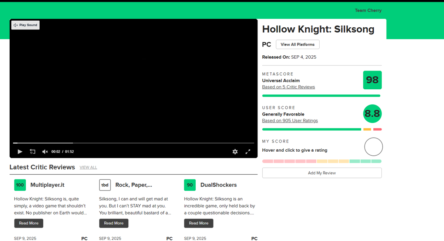This screenshot has height=241, width=444.
Task: Click DualShockers score badge 90
Action: tap(190, 185)
